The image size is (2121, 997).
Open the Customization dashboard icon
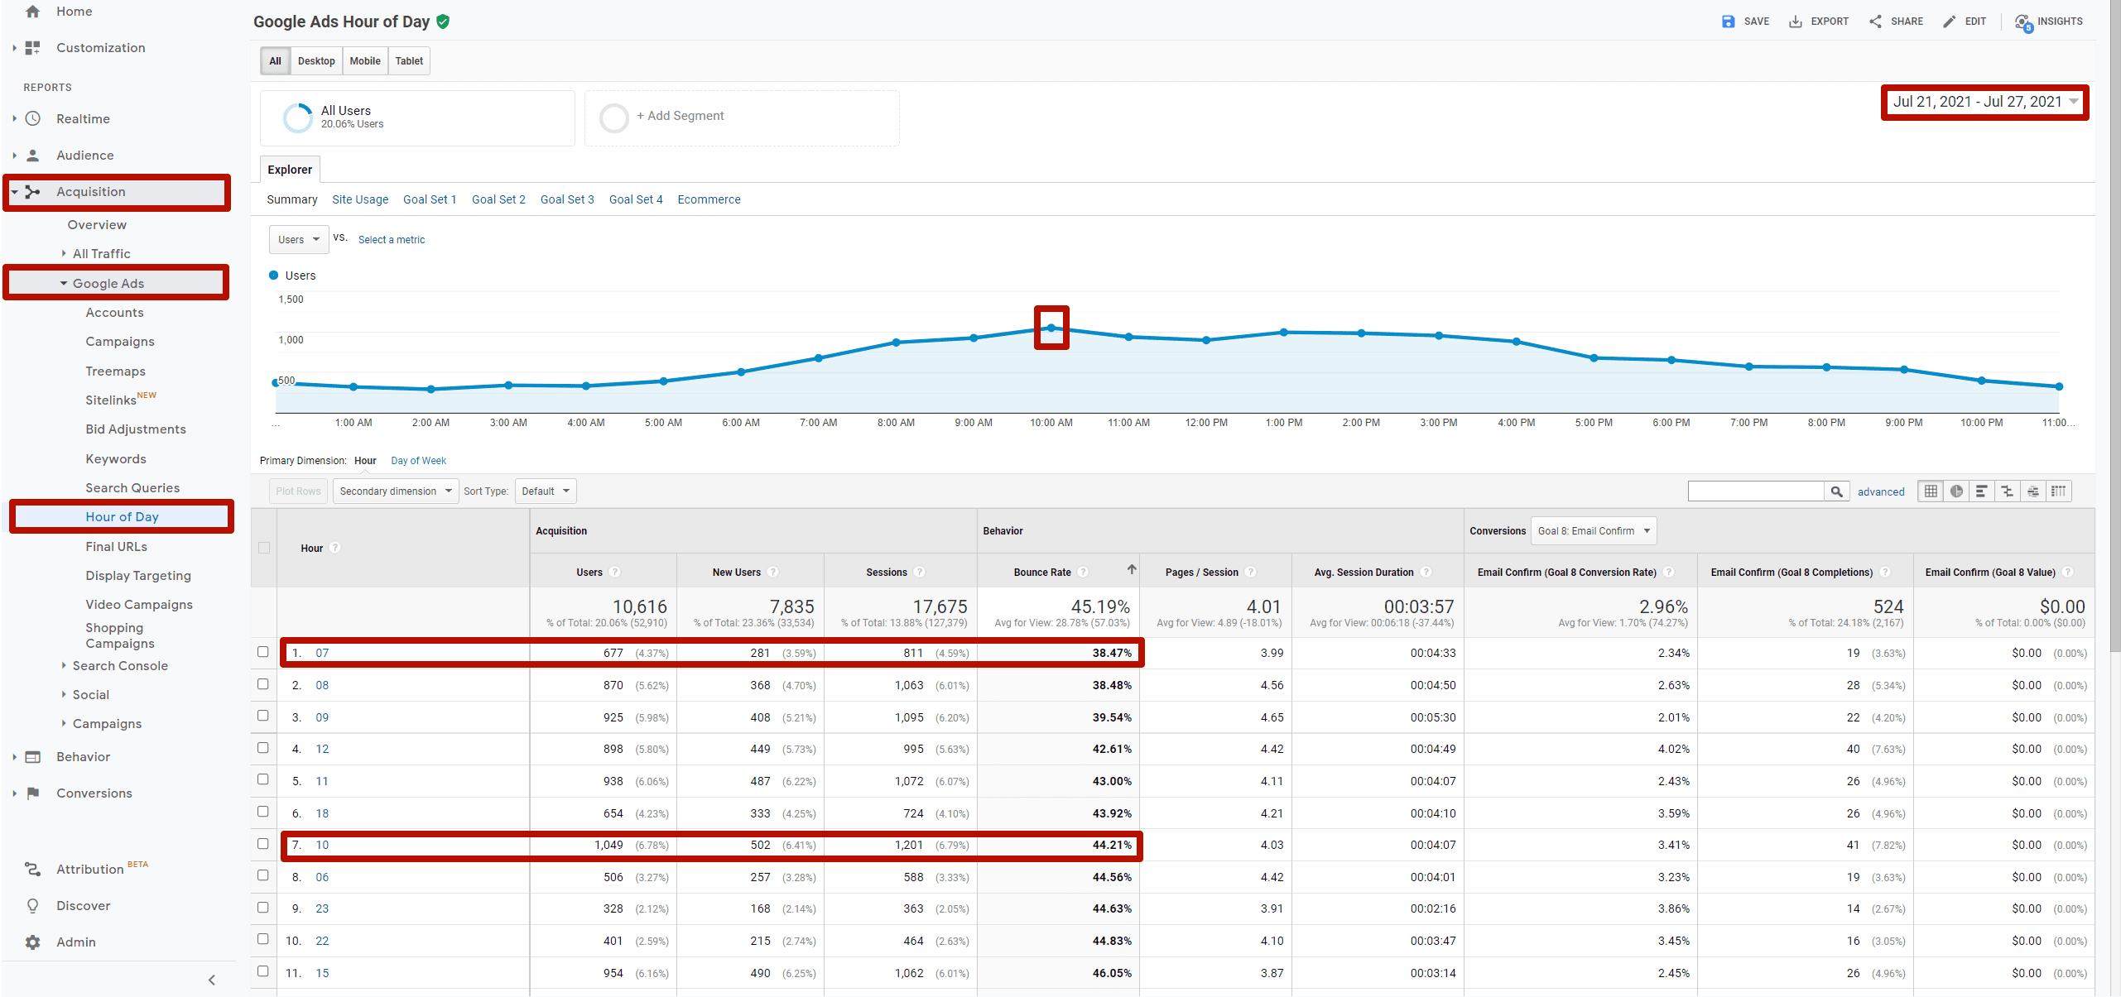point(32,48)
